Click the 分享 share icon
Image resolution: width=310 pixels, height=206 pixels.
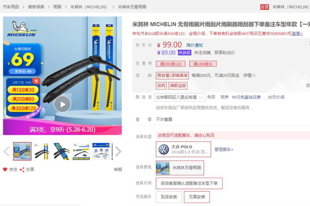[x=22, y=170]
